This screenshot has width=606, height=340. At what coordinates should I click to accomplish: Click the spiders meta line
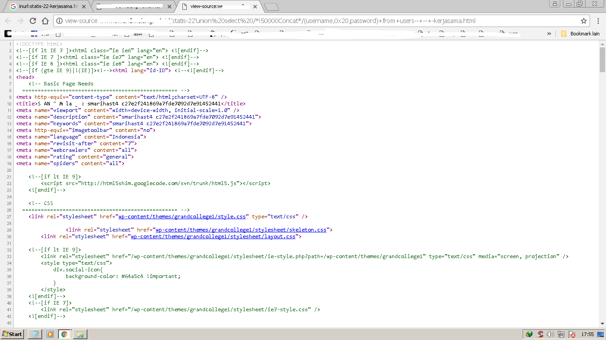click(x=71, y=163)
